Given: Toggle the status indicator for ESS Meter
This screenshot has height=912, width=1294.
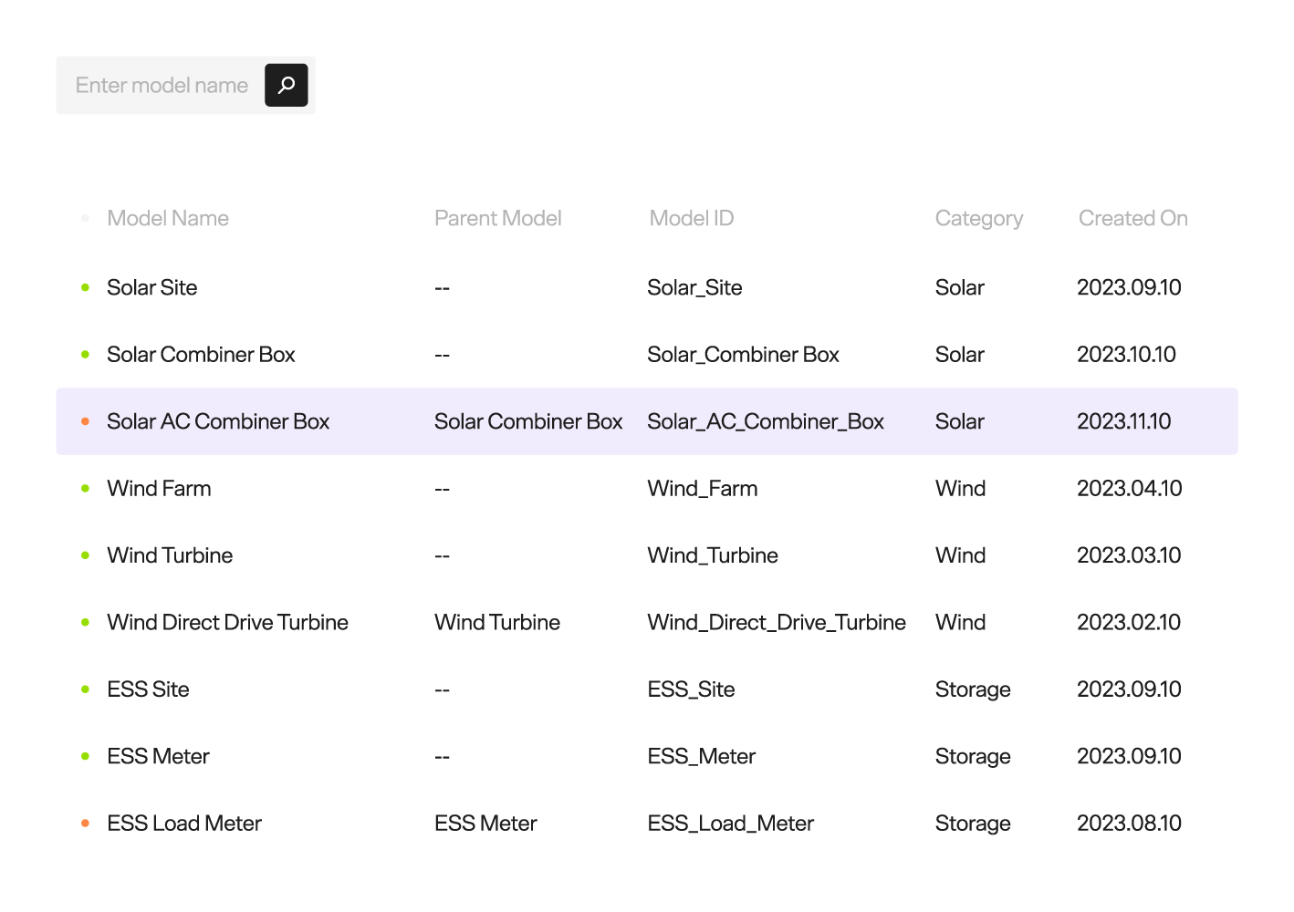Looking at the screenshot, I should [85, 755].
